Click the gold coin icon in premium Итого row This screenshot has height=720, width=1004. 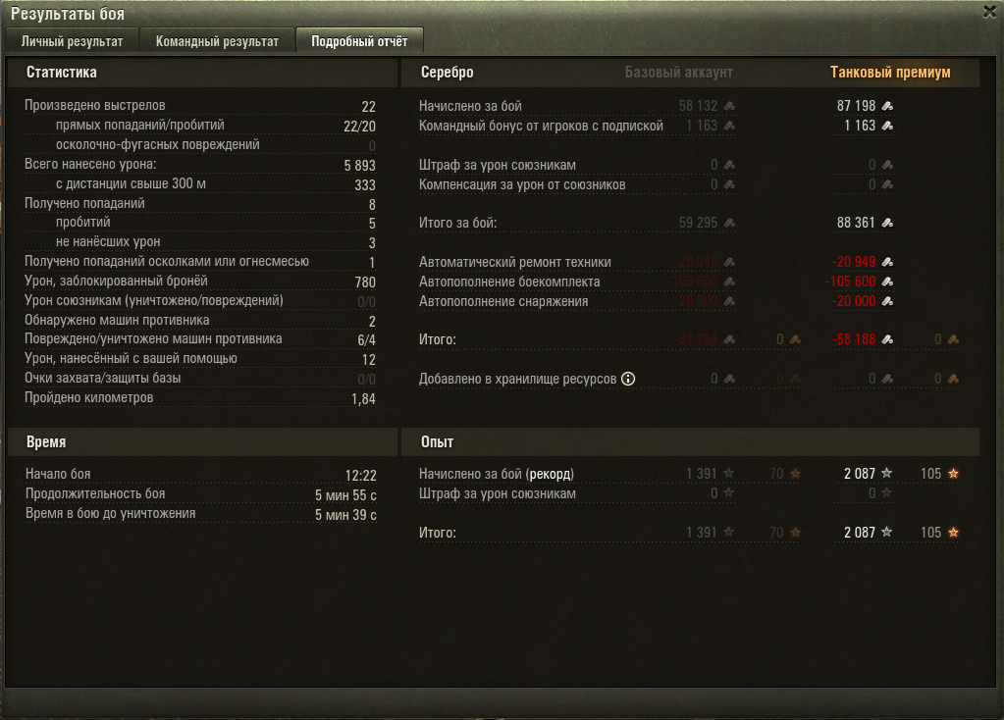953,339
